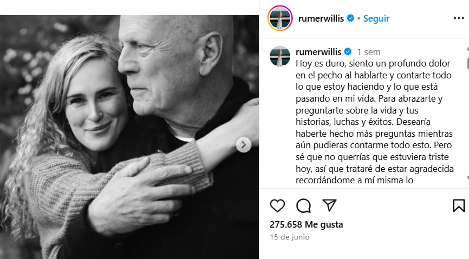Viewport: 469px width, 259px height.
Task: Open the 15 de junio post date
Action: tap(290, 237)
